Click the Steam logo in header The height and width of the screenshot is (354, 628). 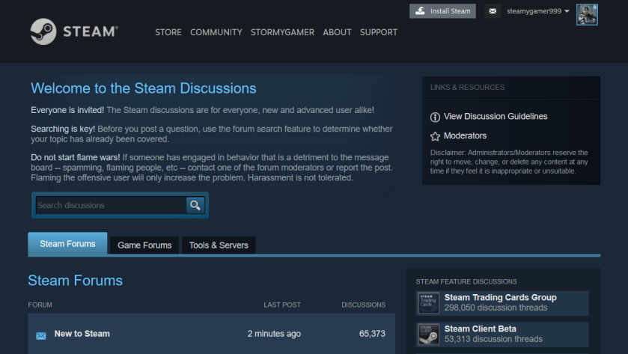pos(74,31)
